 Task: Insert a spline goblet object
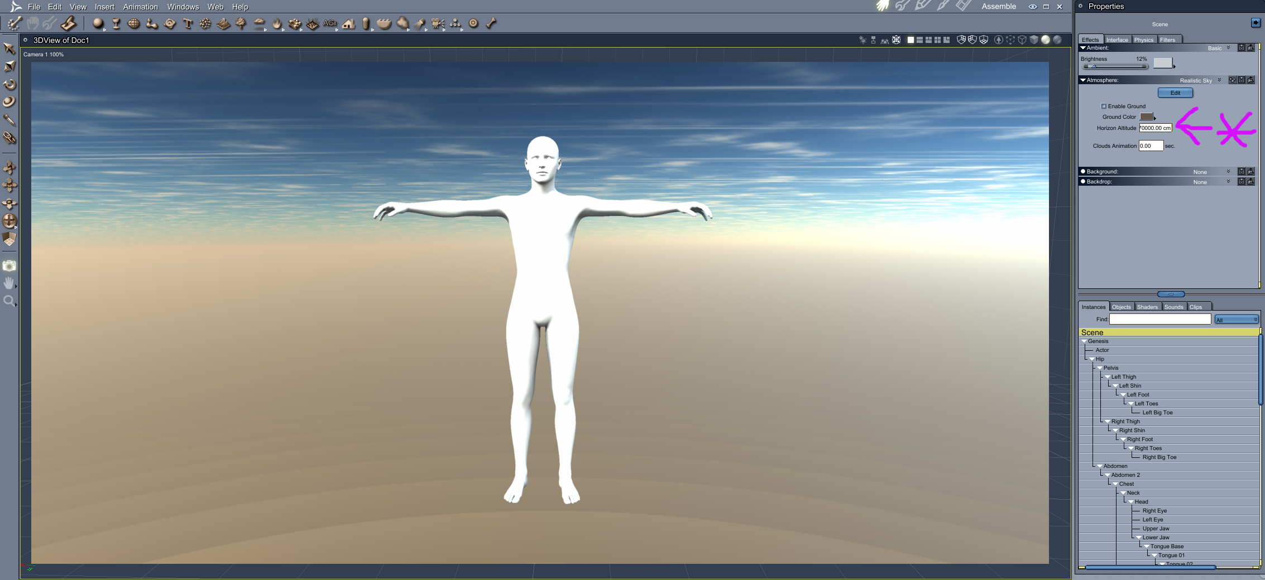tap(116, 23)
